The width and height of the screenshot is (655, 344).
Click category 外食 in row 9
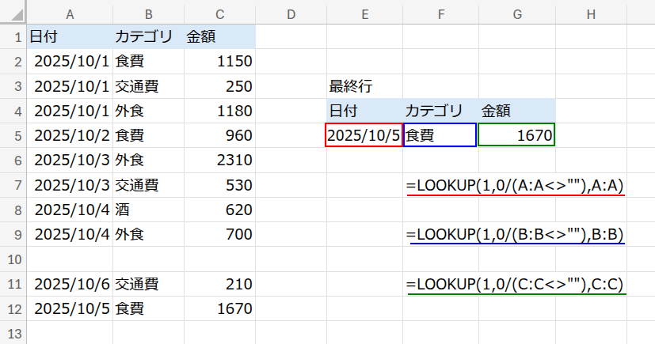pos(148,234)
